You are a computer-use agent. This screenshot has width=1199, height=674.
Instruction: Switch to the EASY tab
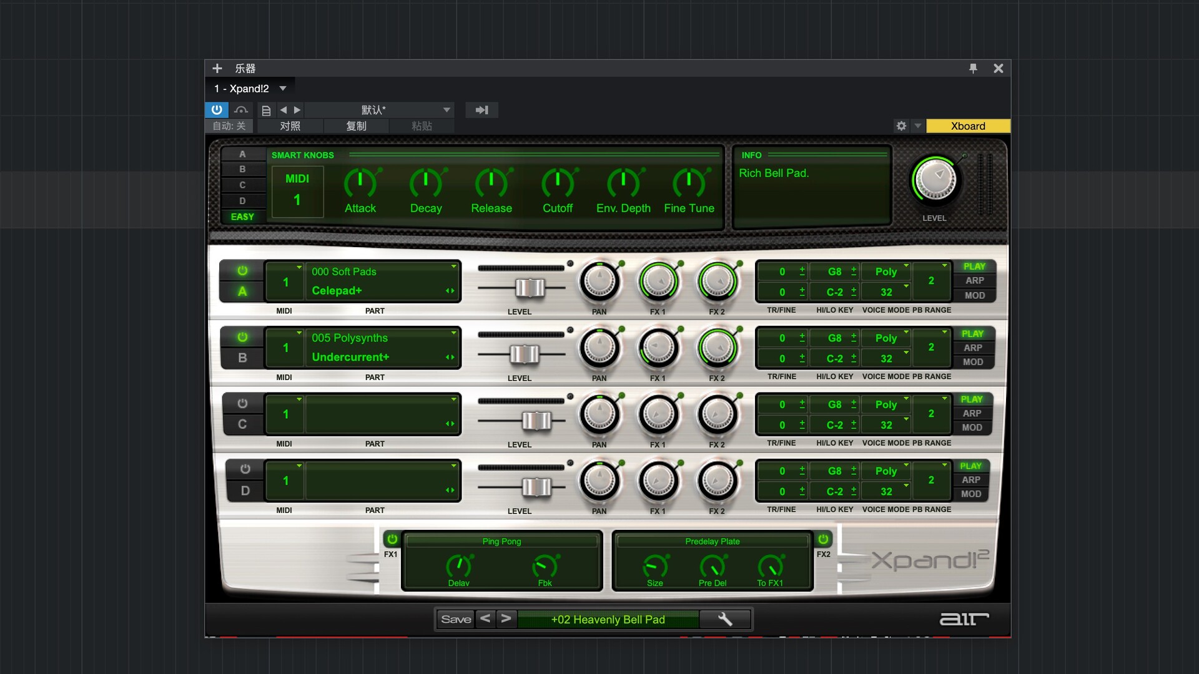[242, 217]
